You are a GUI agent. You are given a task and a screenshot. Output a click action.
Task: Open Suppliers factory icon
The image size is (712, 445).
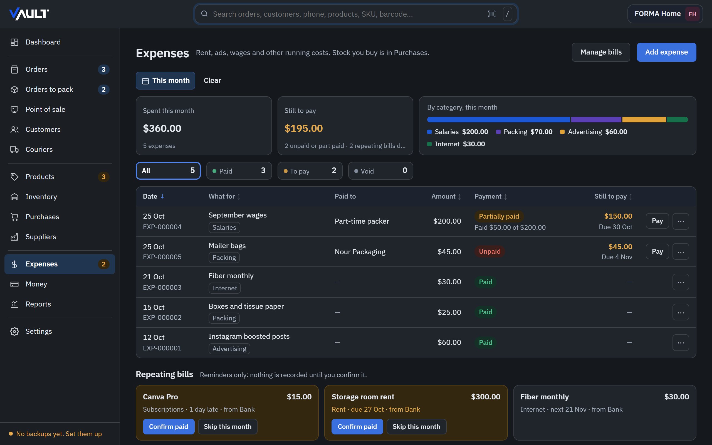coord(14,237)
